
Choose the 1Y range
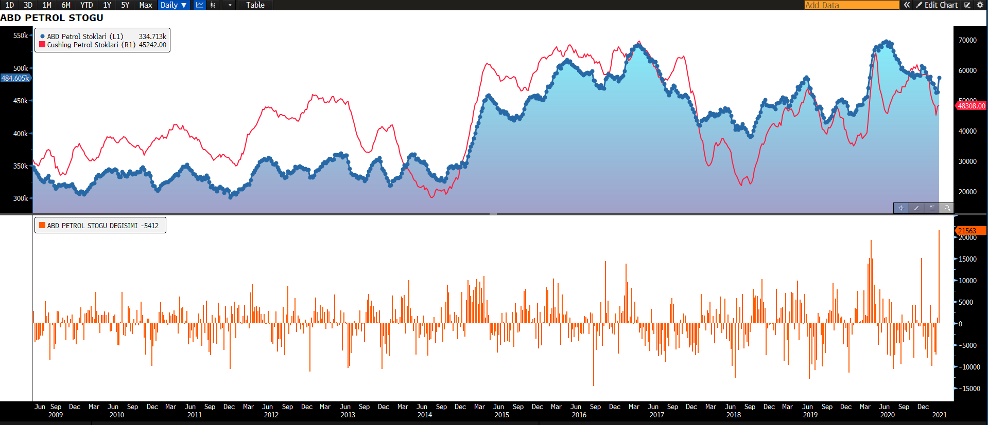(x=107, y=5)
